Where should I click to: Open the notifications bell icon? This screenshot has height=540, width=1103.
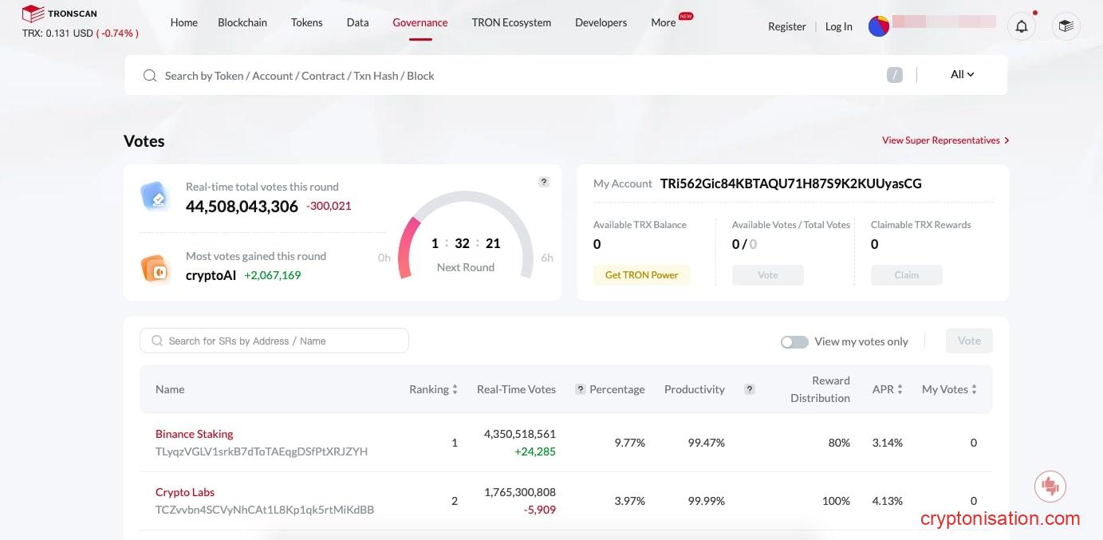coord(1022,26)
